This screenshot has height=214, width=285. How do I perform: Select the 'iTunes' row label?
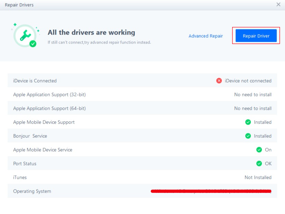pyautogui.click(x=20, y=177)
